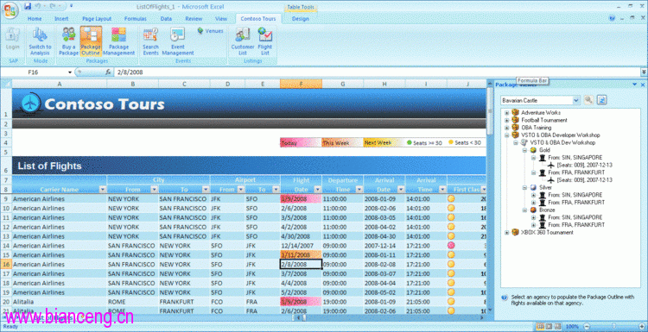The height and width of the screenshot is (332, 648).
Task: Select column F header
Action: 301,84
